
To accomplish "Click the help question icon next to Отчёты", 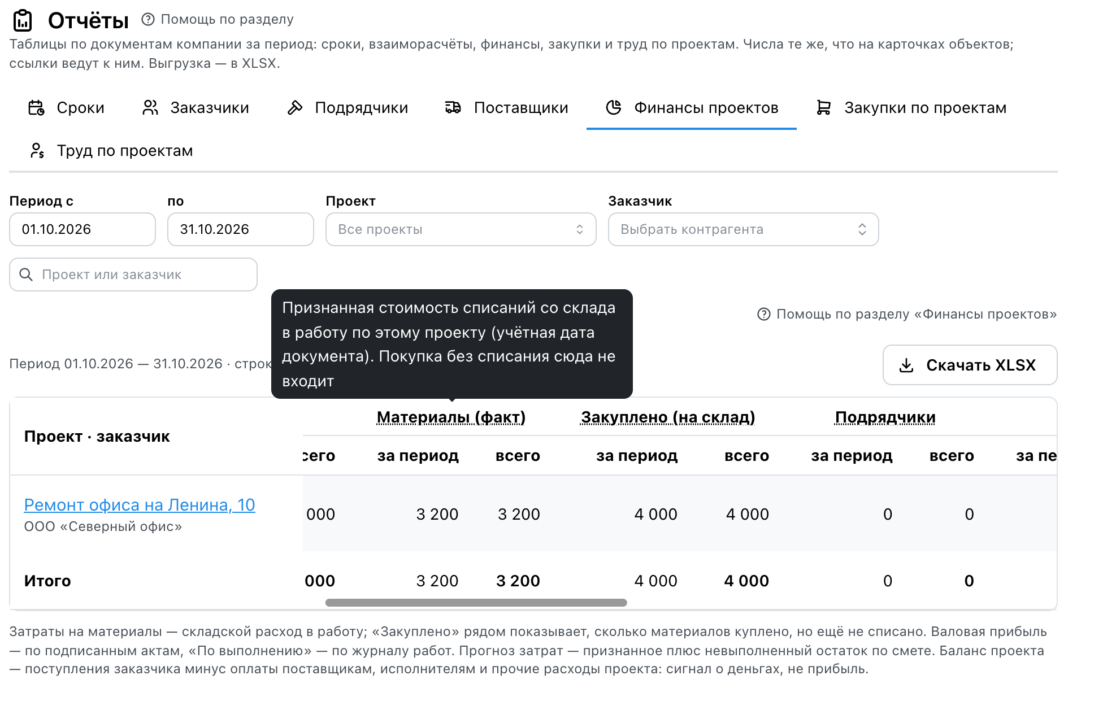I will (x=148, y=19).
